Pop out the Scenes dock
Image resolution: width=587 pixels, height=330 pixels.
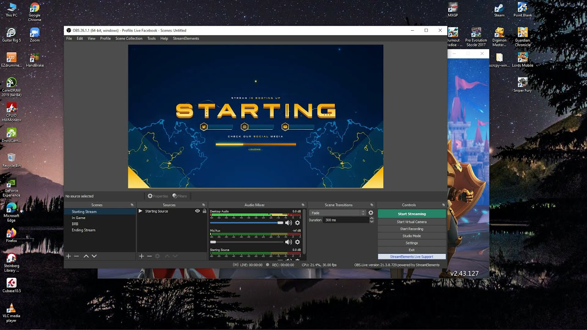pyautogui.click(x=132, y=205)
